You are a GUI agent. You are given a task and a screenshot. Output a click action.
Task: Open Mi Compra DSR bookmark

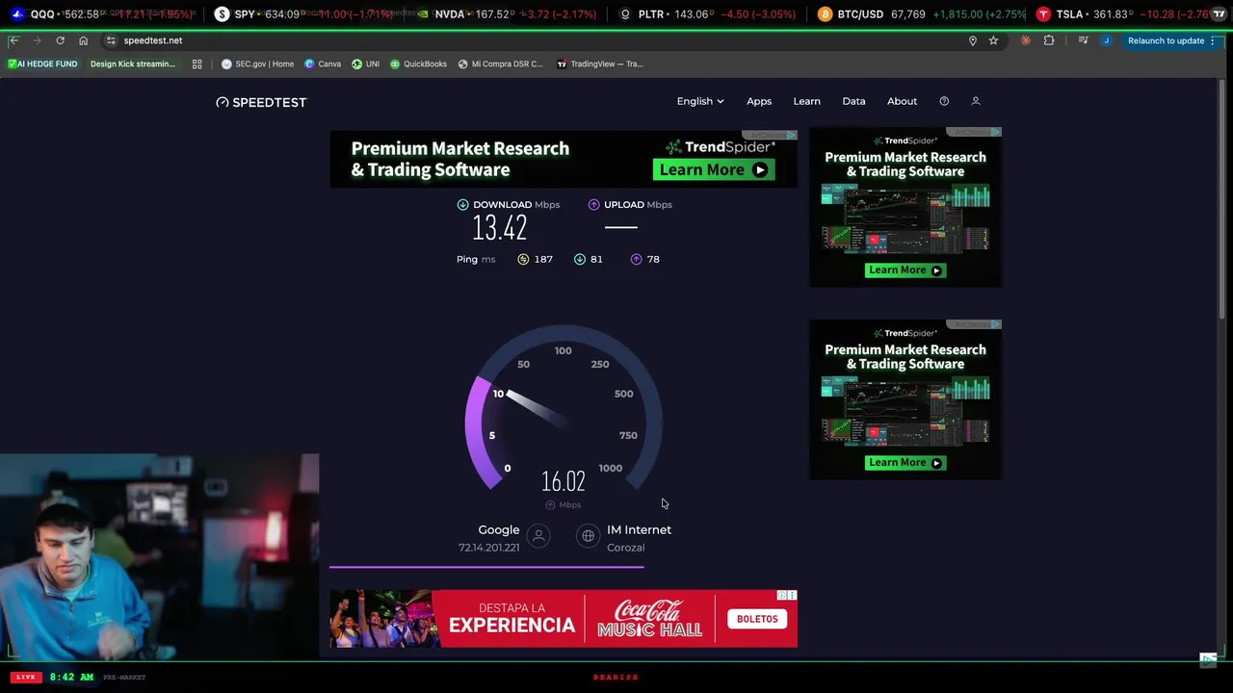tap(500, 64)
